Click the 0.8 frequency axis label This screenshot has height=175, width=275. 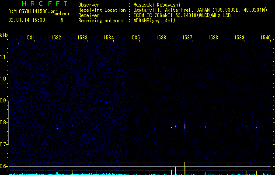pos(3,122)
